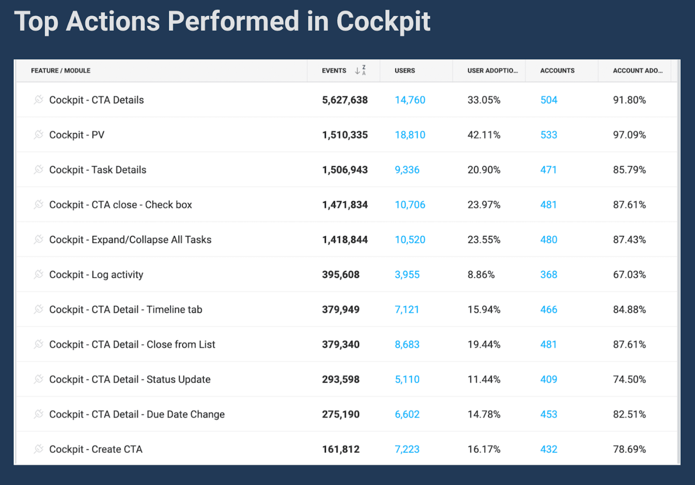This screenshot has height=485, width=695.
Task: Open the 7,223 users link for Create CTA
Action: point(407,449)
